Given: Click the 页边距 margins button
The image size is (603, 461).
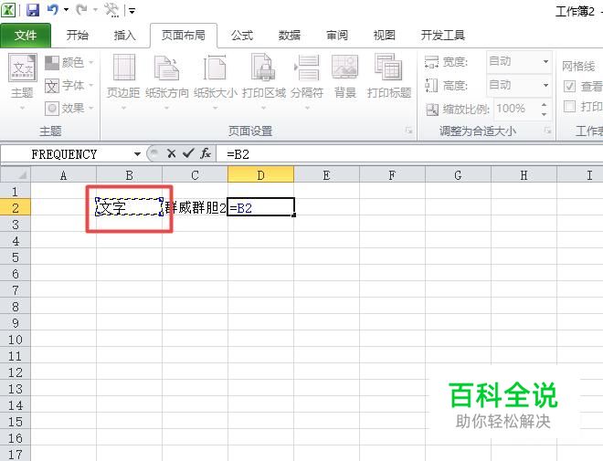Looking at the screenshot, I should [123, 81].
